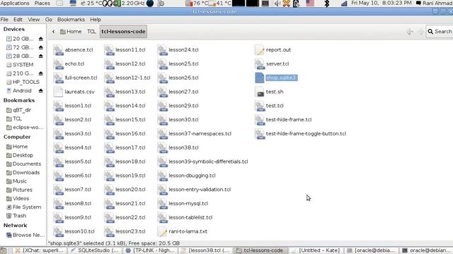Open the Go menu

[49, 20]
